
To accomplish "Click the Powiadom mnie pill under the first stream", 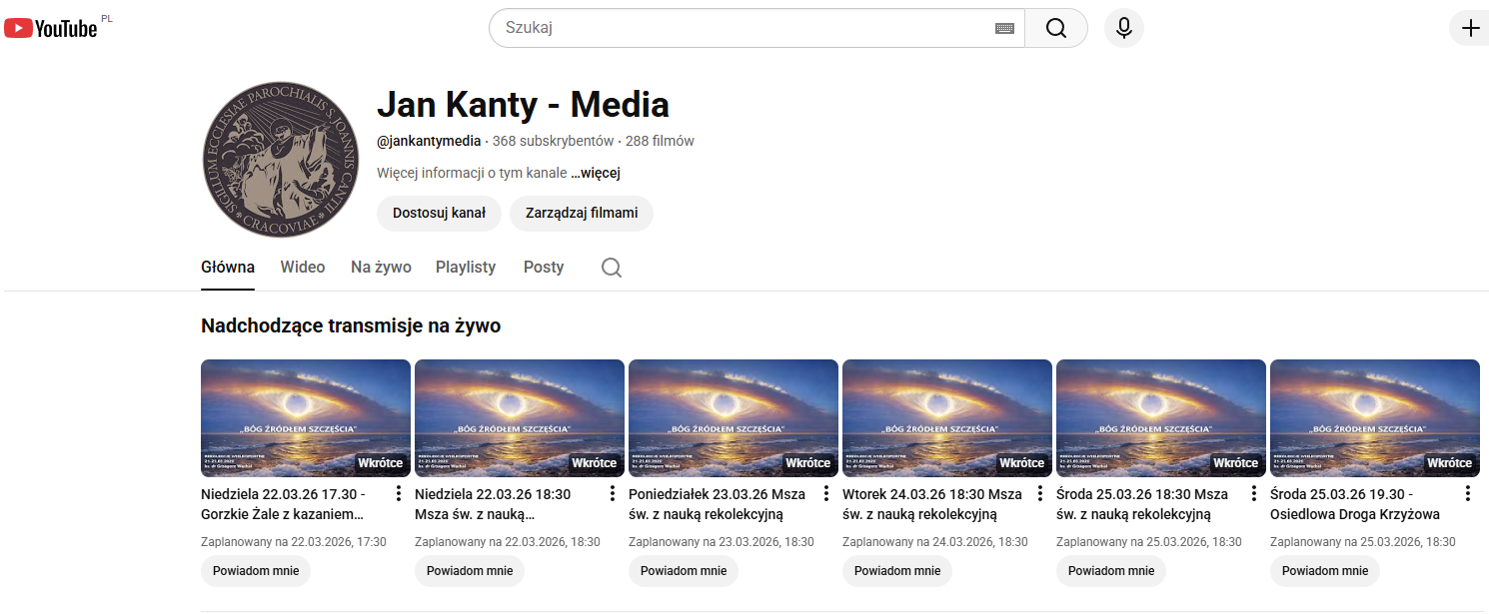I will pyautogui.click(x=255, y=570).
